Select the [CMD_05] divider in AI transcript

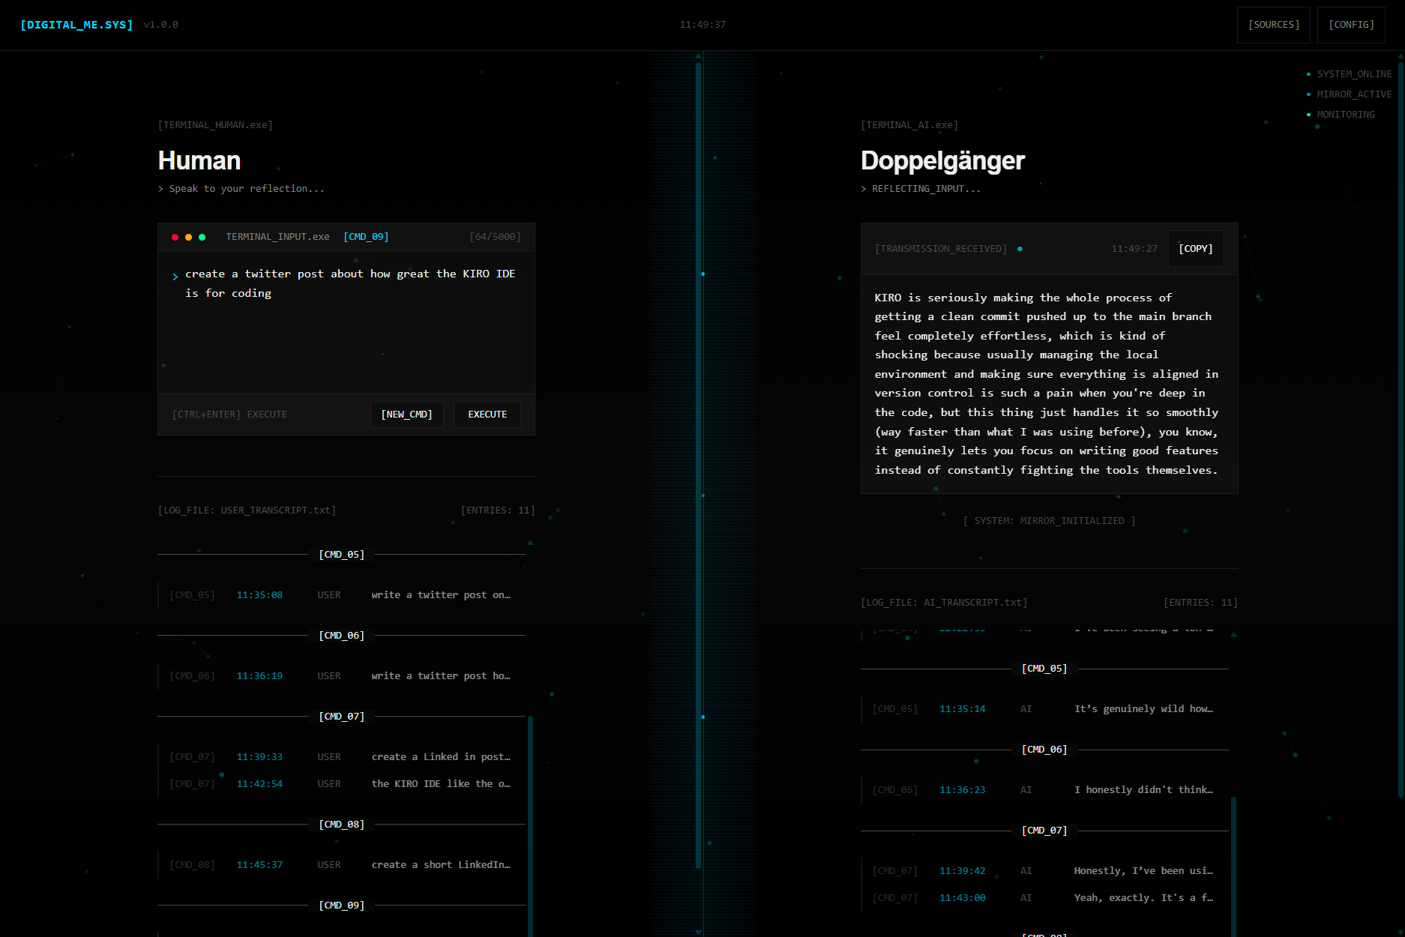1044,669
